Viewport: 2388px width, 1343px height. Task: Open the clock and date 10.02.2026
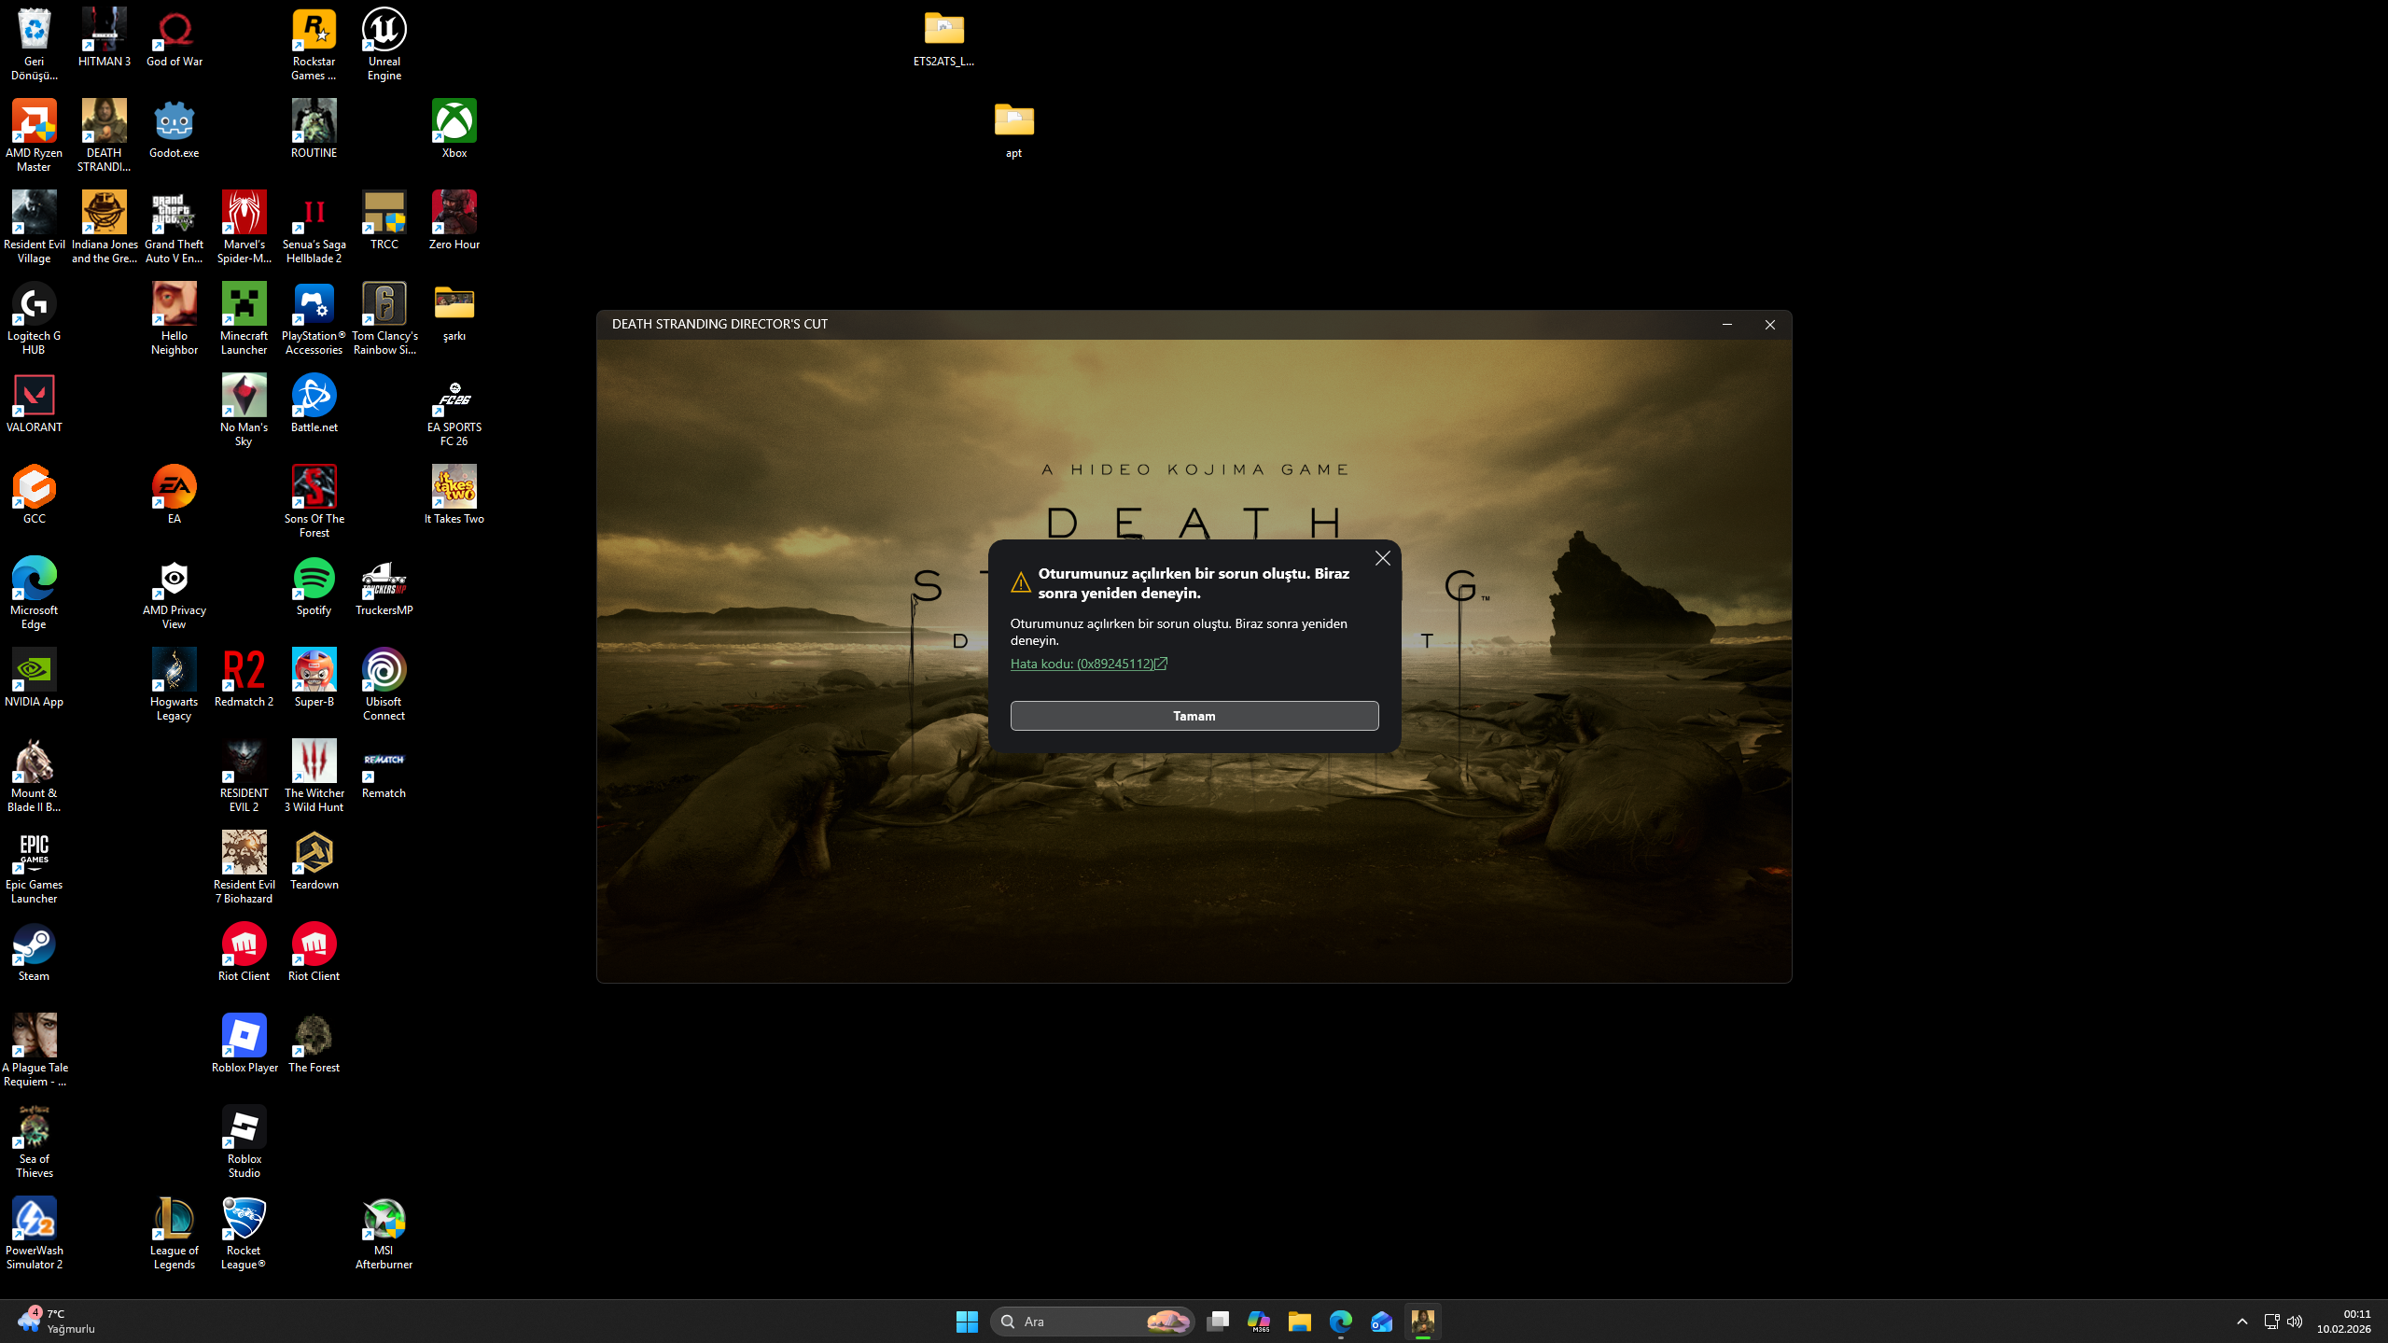[x=2343, y=1322]
